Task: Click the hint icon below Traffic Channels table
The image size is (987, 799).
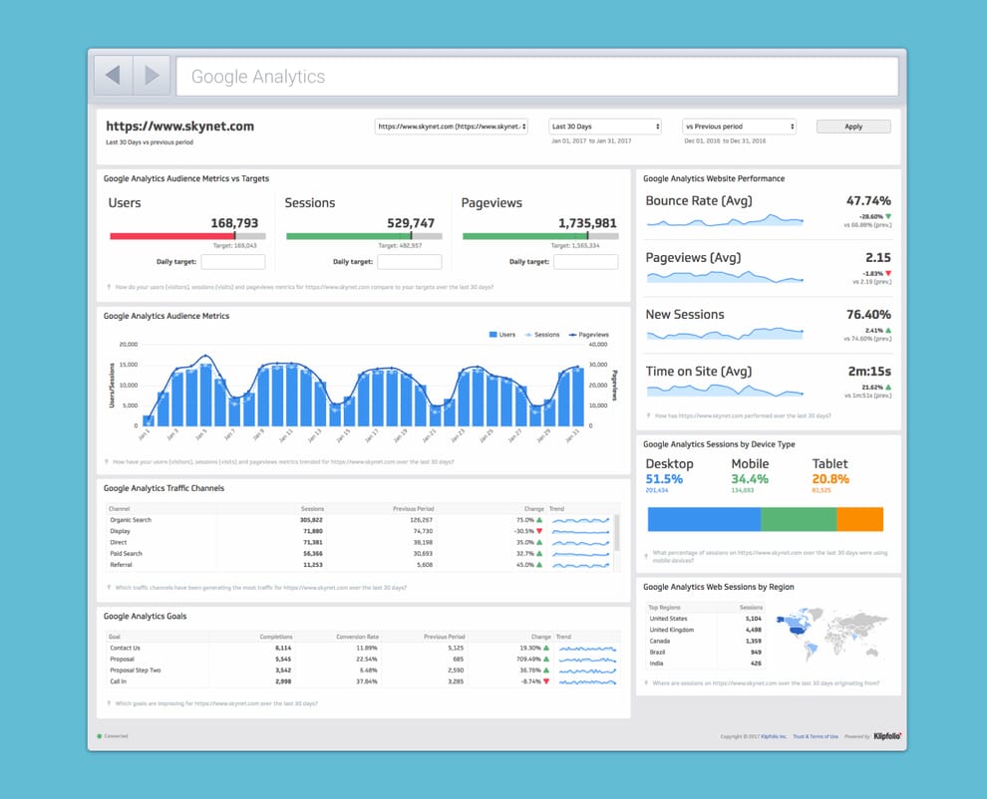Action: pyautogui.click(x=109, y=588)
